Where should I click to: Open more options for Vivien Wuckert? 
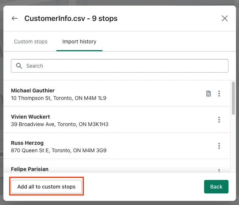click(x=219, y=120)
